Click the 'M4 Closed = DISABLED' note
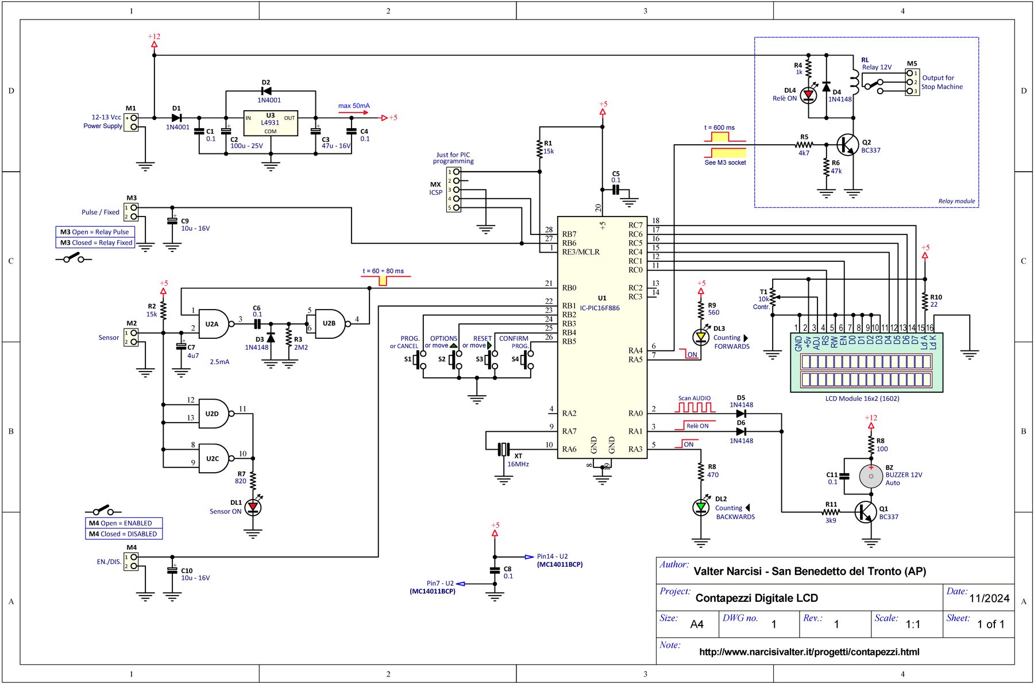This screenshot has height=684, width=1034. pyautogui.click(x=123, y=534)
